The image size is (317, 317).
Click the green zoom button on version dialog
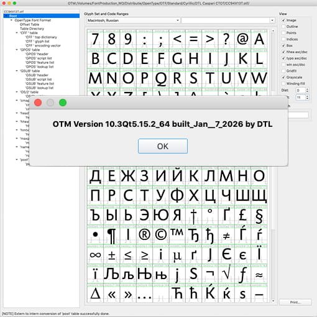63,103
